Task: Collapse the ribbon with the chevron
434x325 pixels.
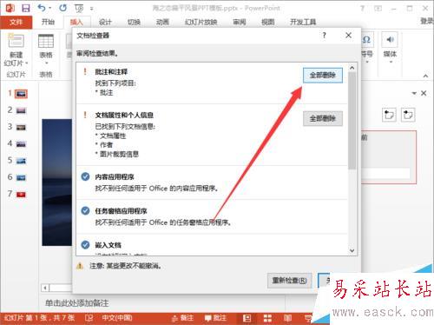Action: [x=425, y=76]
